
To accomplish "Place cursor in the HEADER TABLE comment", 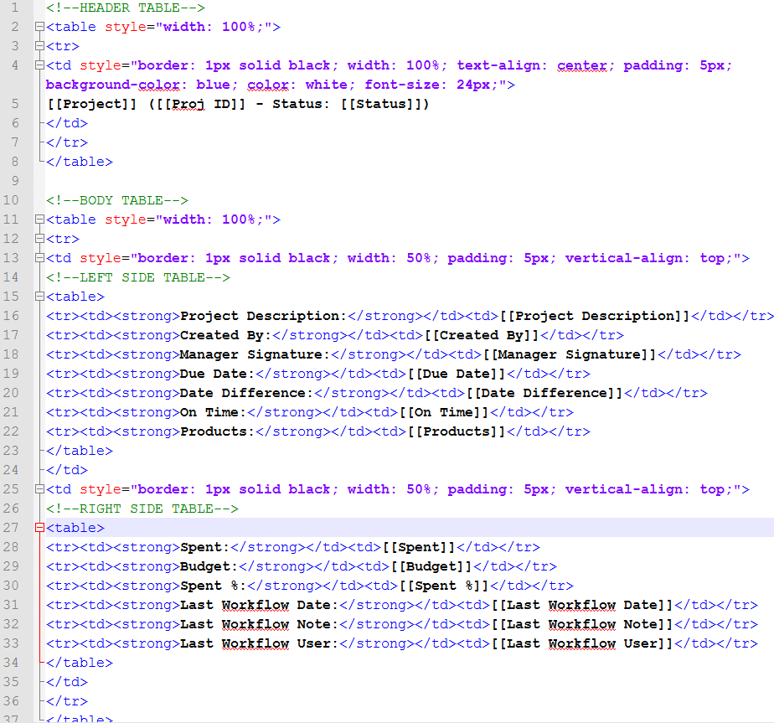I will click(126, 8).
